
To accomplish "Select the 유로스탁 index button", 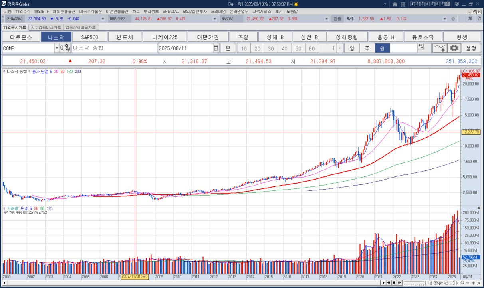I will [423, 37].
